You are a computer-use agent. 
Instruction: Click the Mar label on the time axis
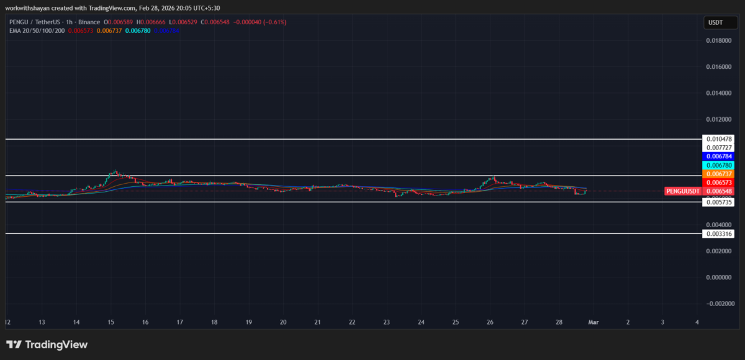pyautogui.click(x=594, y=322)
